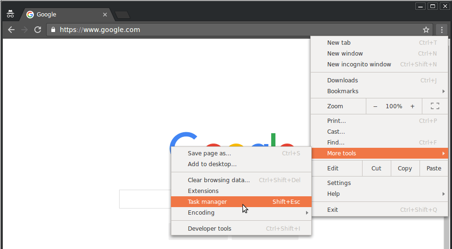Open Developer tools
The width and height of the screenshot is (452, 249).
210,229
